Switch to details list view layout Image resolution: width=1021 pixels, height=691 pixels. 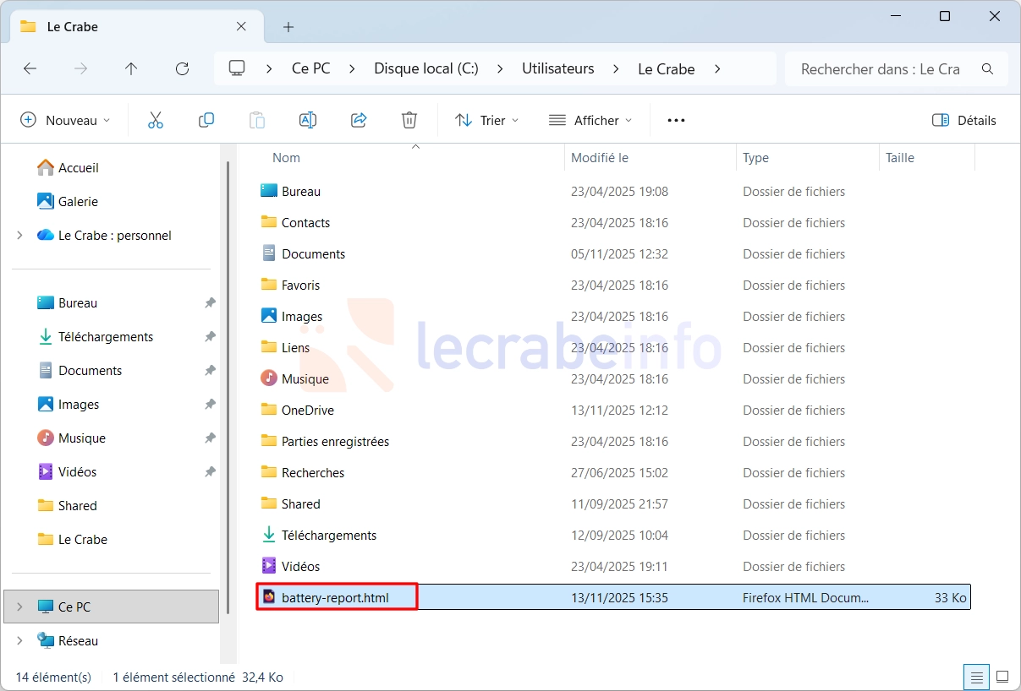point(976,677)
